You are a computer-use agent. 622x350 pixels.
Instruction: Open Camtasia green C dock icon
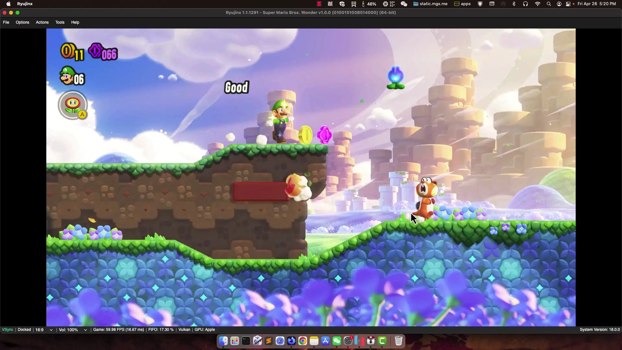tap(382, 341)
